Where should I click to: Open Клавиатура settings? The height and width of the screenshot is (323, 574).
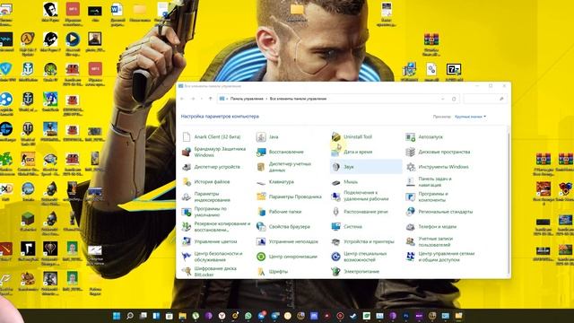pos(275,182)
